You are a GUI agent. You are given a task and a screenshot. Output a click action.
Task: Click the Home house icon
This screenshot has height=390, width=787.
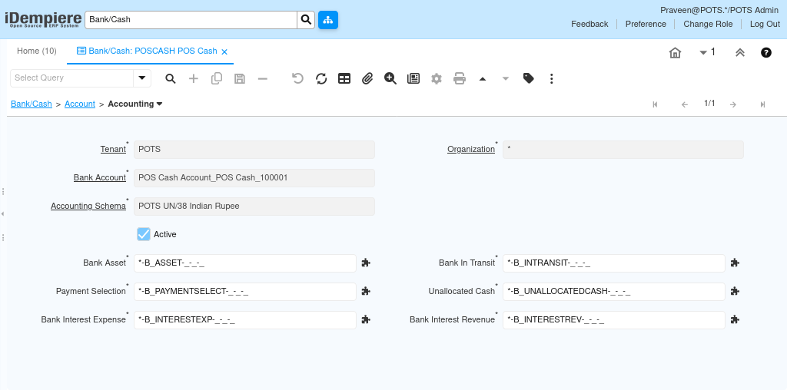point(675,53)
